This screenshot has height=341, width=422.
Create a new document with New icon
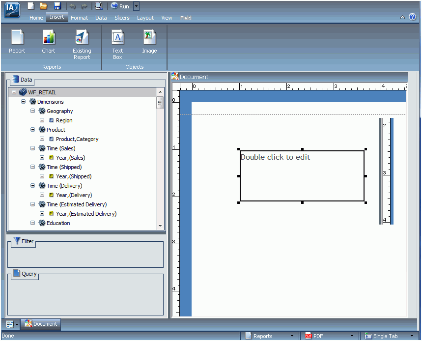[x=31, y=6]
